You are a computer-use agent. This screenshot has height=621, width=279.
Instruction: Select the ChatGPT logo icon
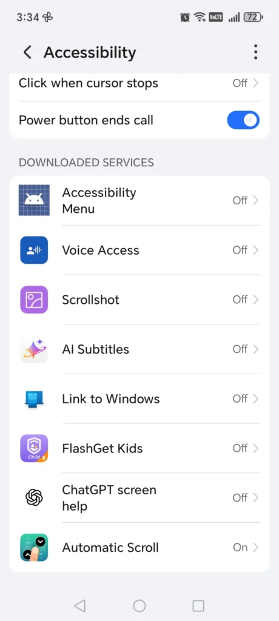click(x=34, y=497)
